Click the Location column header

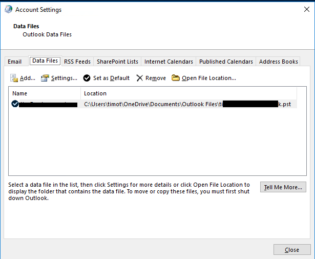188,93
